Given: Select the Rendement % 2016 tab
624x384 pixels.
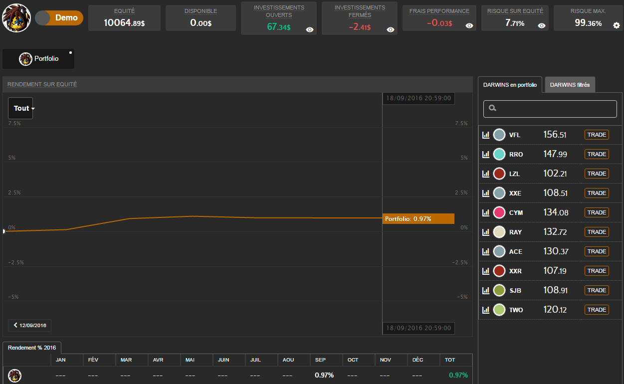Looking at the screenshot, I should click(32, 348).
